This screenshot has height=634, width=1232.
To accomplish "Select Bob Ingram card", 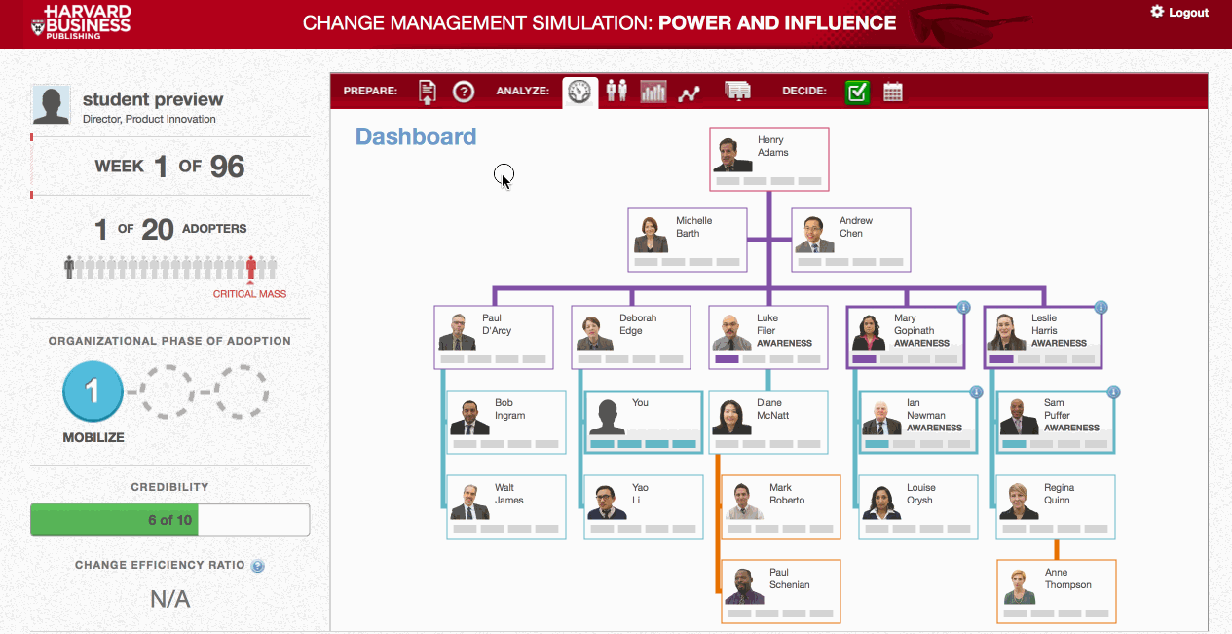I will [x=506, y=423].
